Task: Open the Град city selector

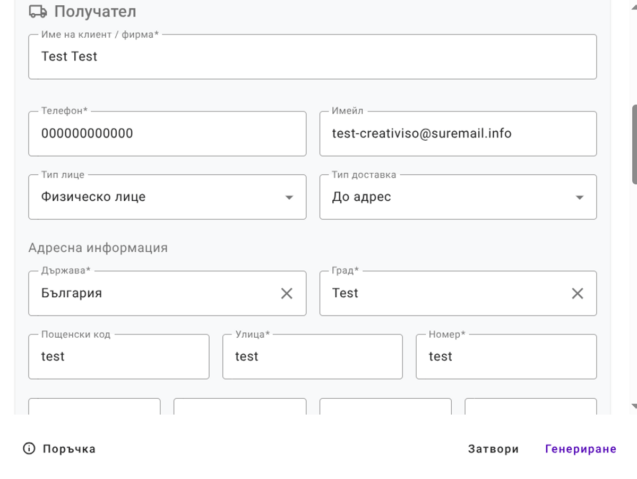Action: point(446,293)
